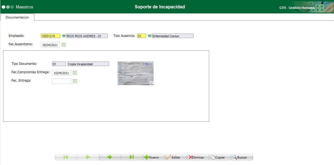The image size is (334, 165).
Task: Click the Empleado: label
Action: coord(16,36)
